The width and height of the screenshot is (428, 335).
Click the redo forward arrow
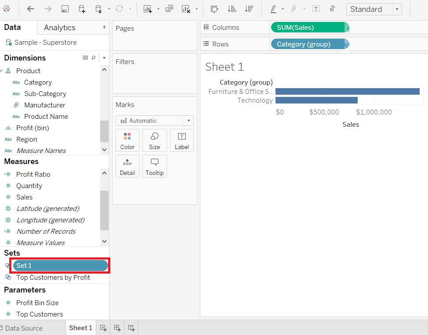click(48, 9)
